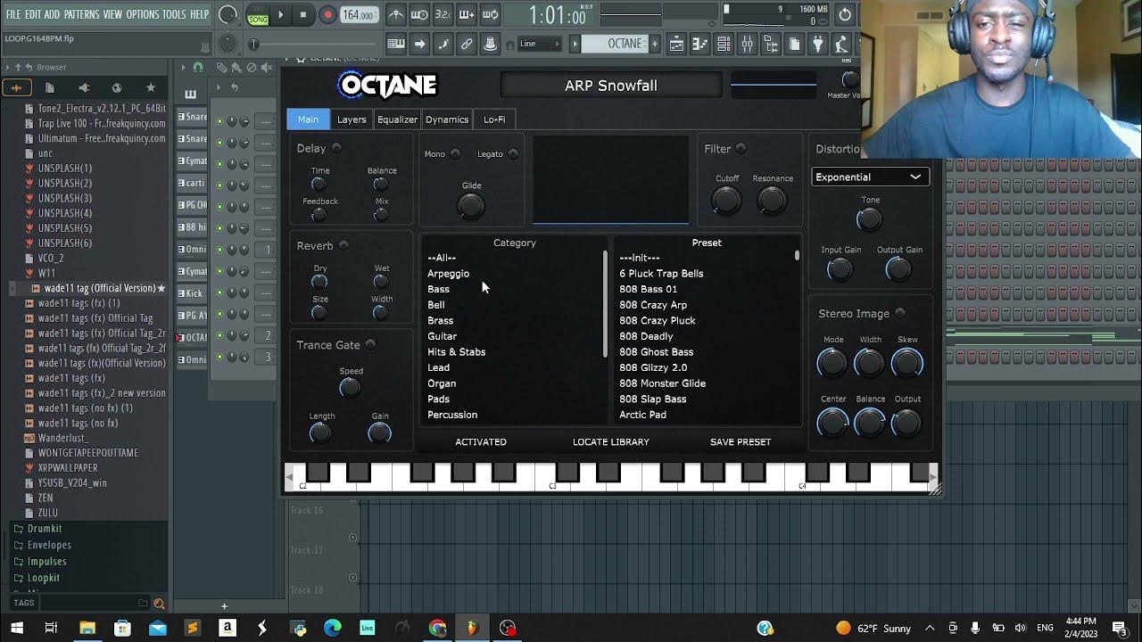Click the Glide knob
This screenshot has height=642, width=1142.
point(471,206)
